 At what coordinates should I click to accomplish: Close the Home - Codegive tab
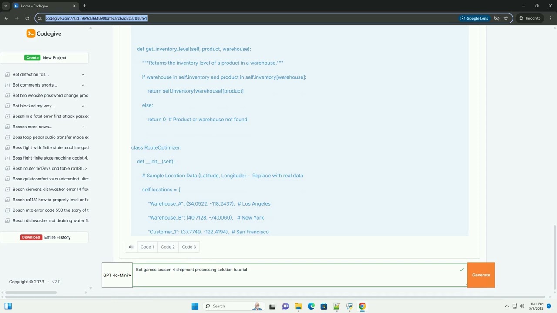74,6
